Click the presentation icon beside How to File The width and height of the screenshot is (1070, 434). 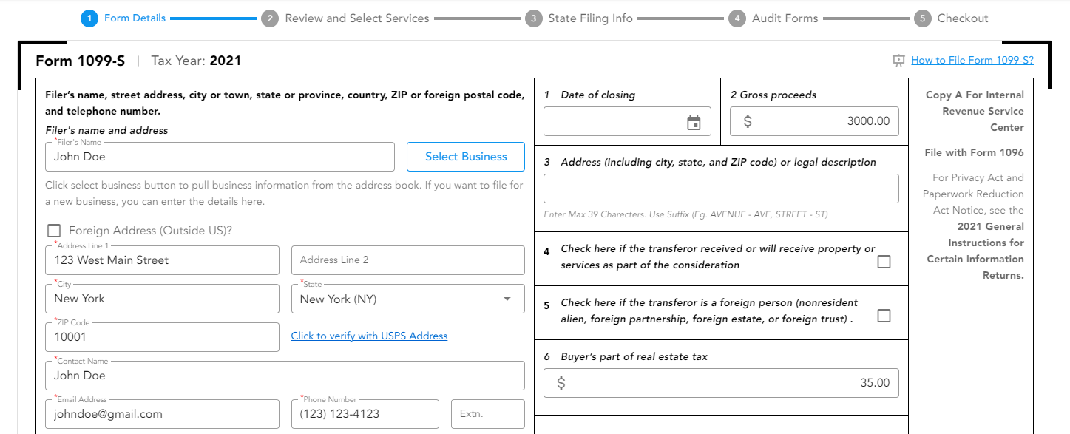coord(898,61)
